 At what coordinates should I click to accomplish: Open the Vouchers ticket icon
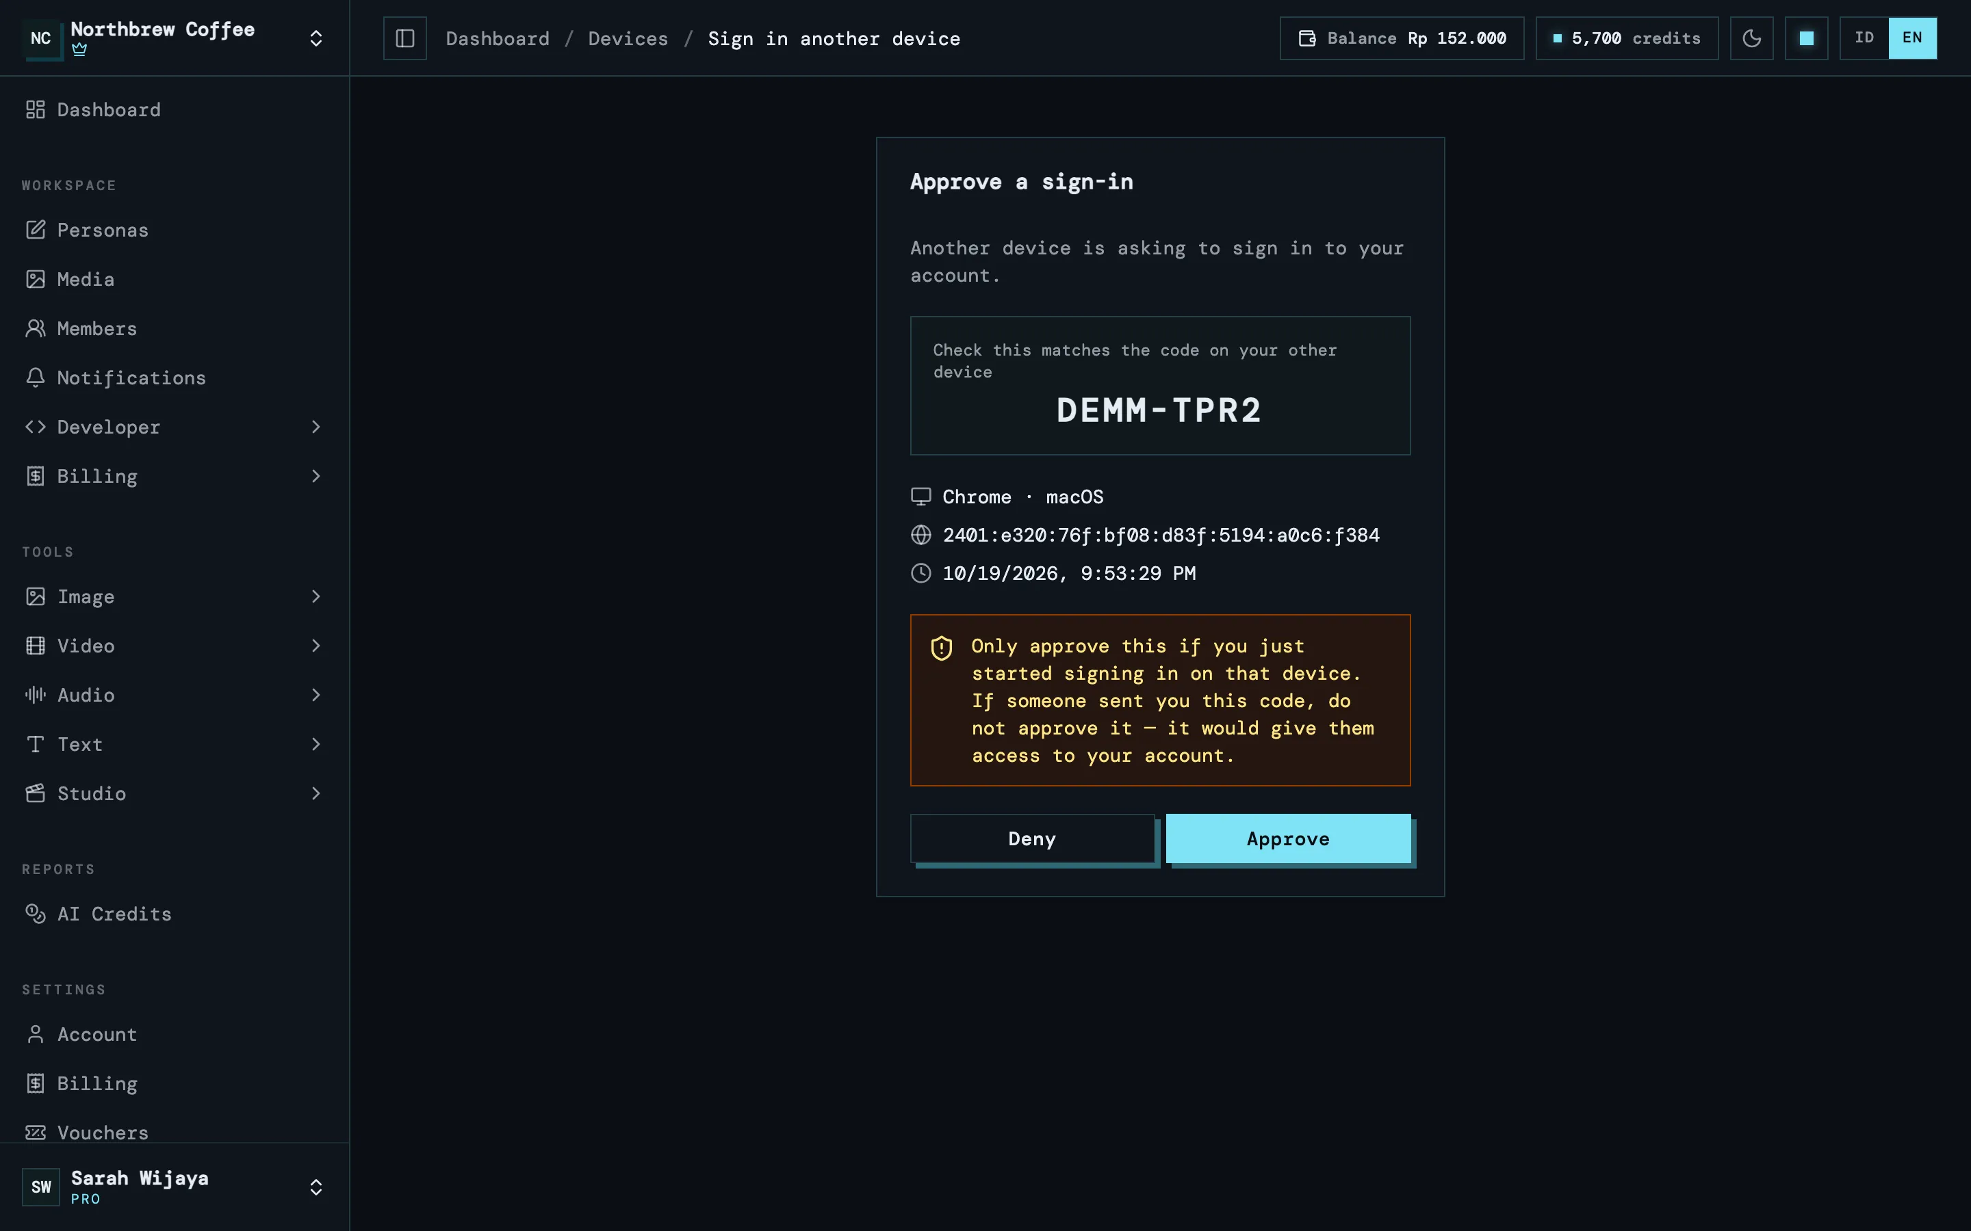(35, 1133)
